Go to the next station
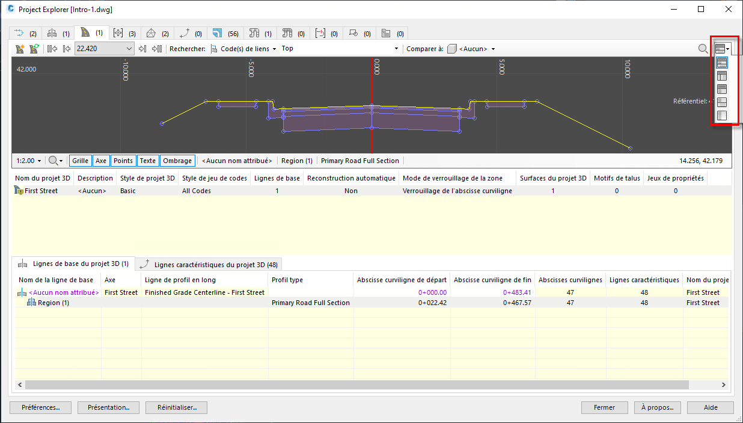 (x=142, y=49)
